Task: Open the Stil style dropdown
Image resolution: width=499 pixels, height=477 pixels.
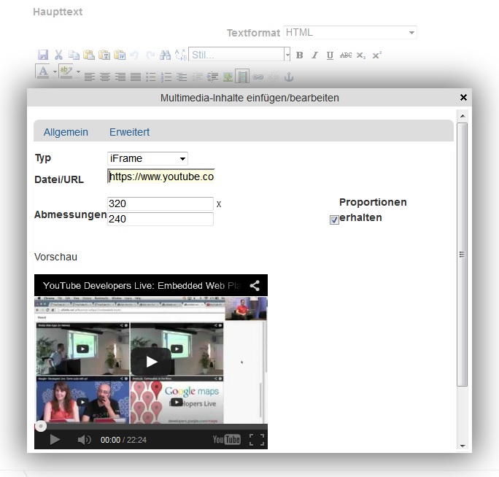Action: click(239, 55)
